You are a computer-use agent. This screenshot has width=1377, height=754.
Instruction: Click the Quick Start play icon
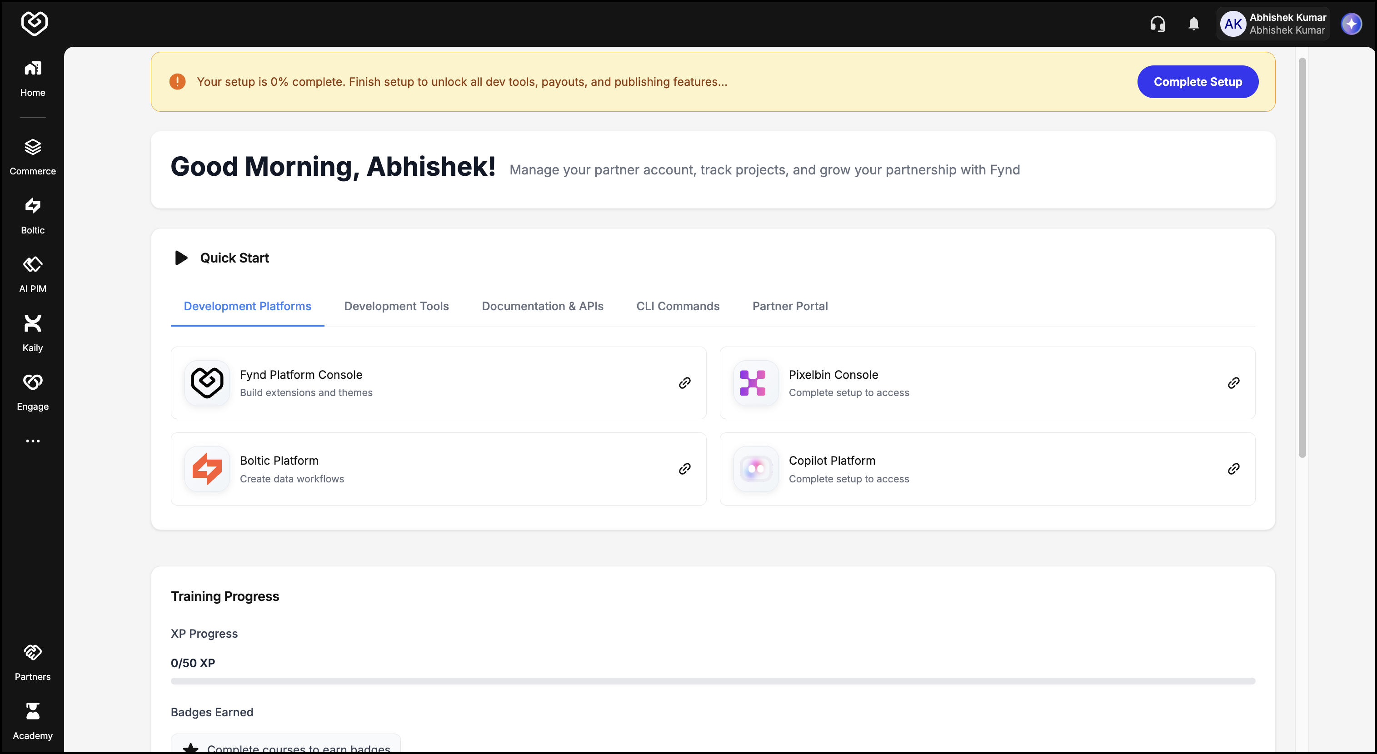[181, 258]
